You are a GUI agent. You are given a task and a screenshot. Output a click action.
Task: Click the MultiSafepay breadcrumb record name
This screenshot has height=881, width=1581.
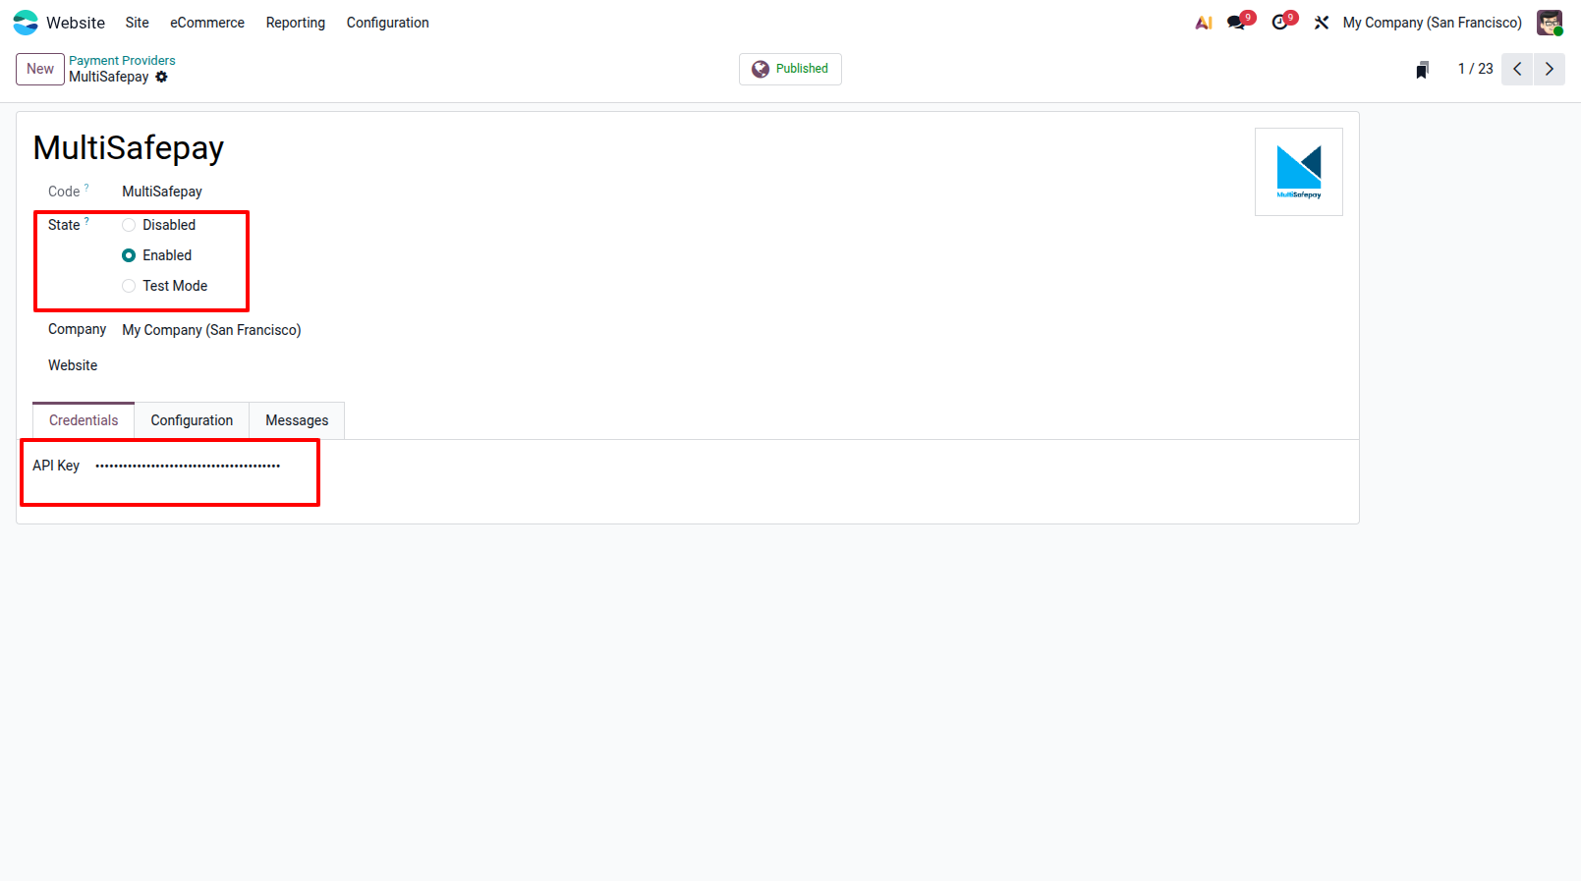tap(109, 77)
